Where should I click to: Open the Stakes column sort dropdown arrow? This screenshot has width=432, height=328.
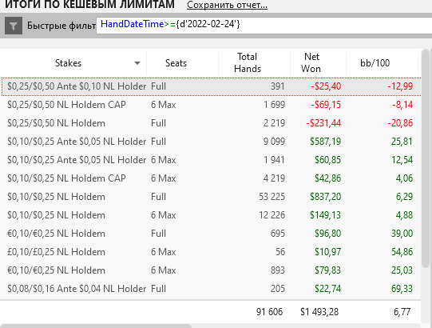click(x=137, y=63)
